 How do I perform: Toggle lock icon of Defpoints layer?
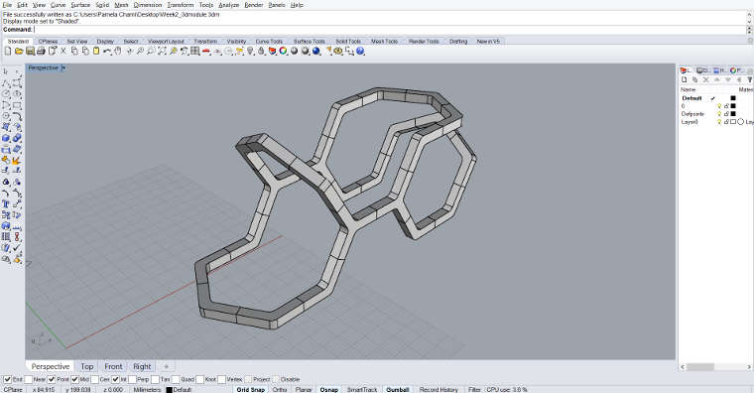[726, 114]
